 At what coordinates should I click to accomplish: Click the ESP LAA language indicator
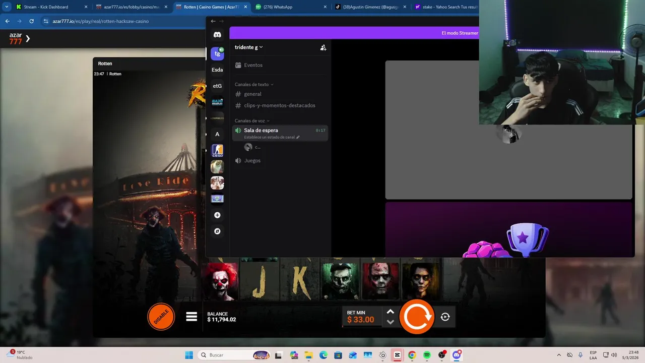click(593, 355)
